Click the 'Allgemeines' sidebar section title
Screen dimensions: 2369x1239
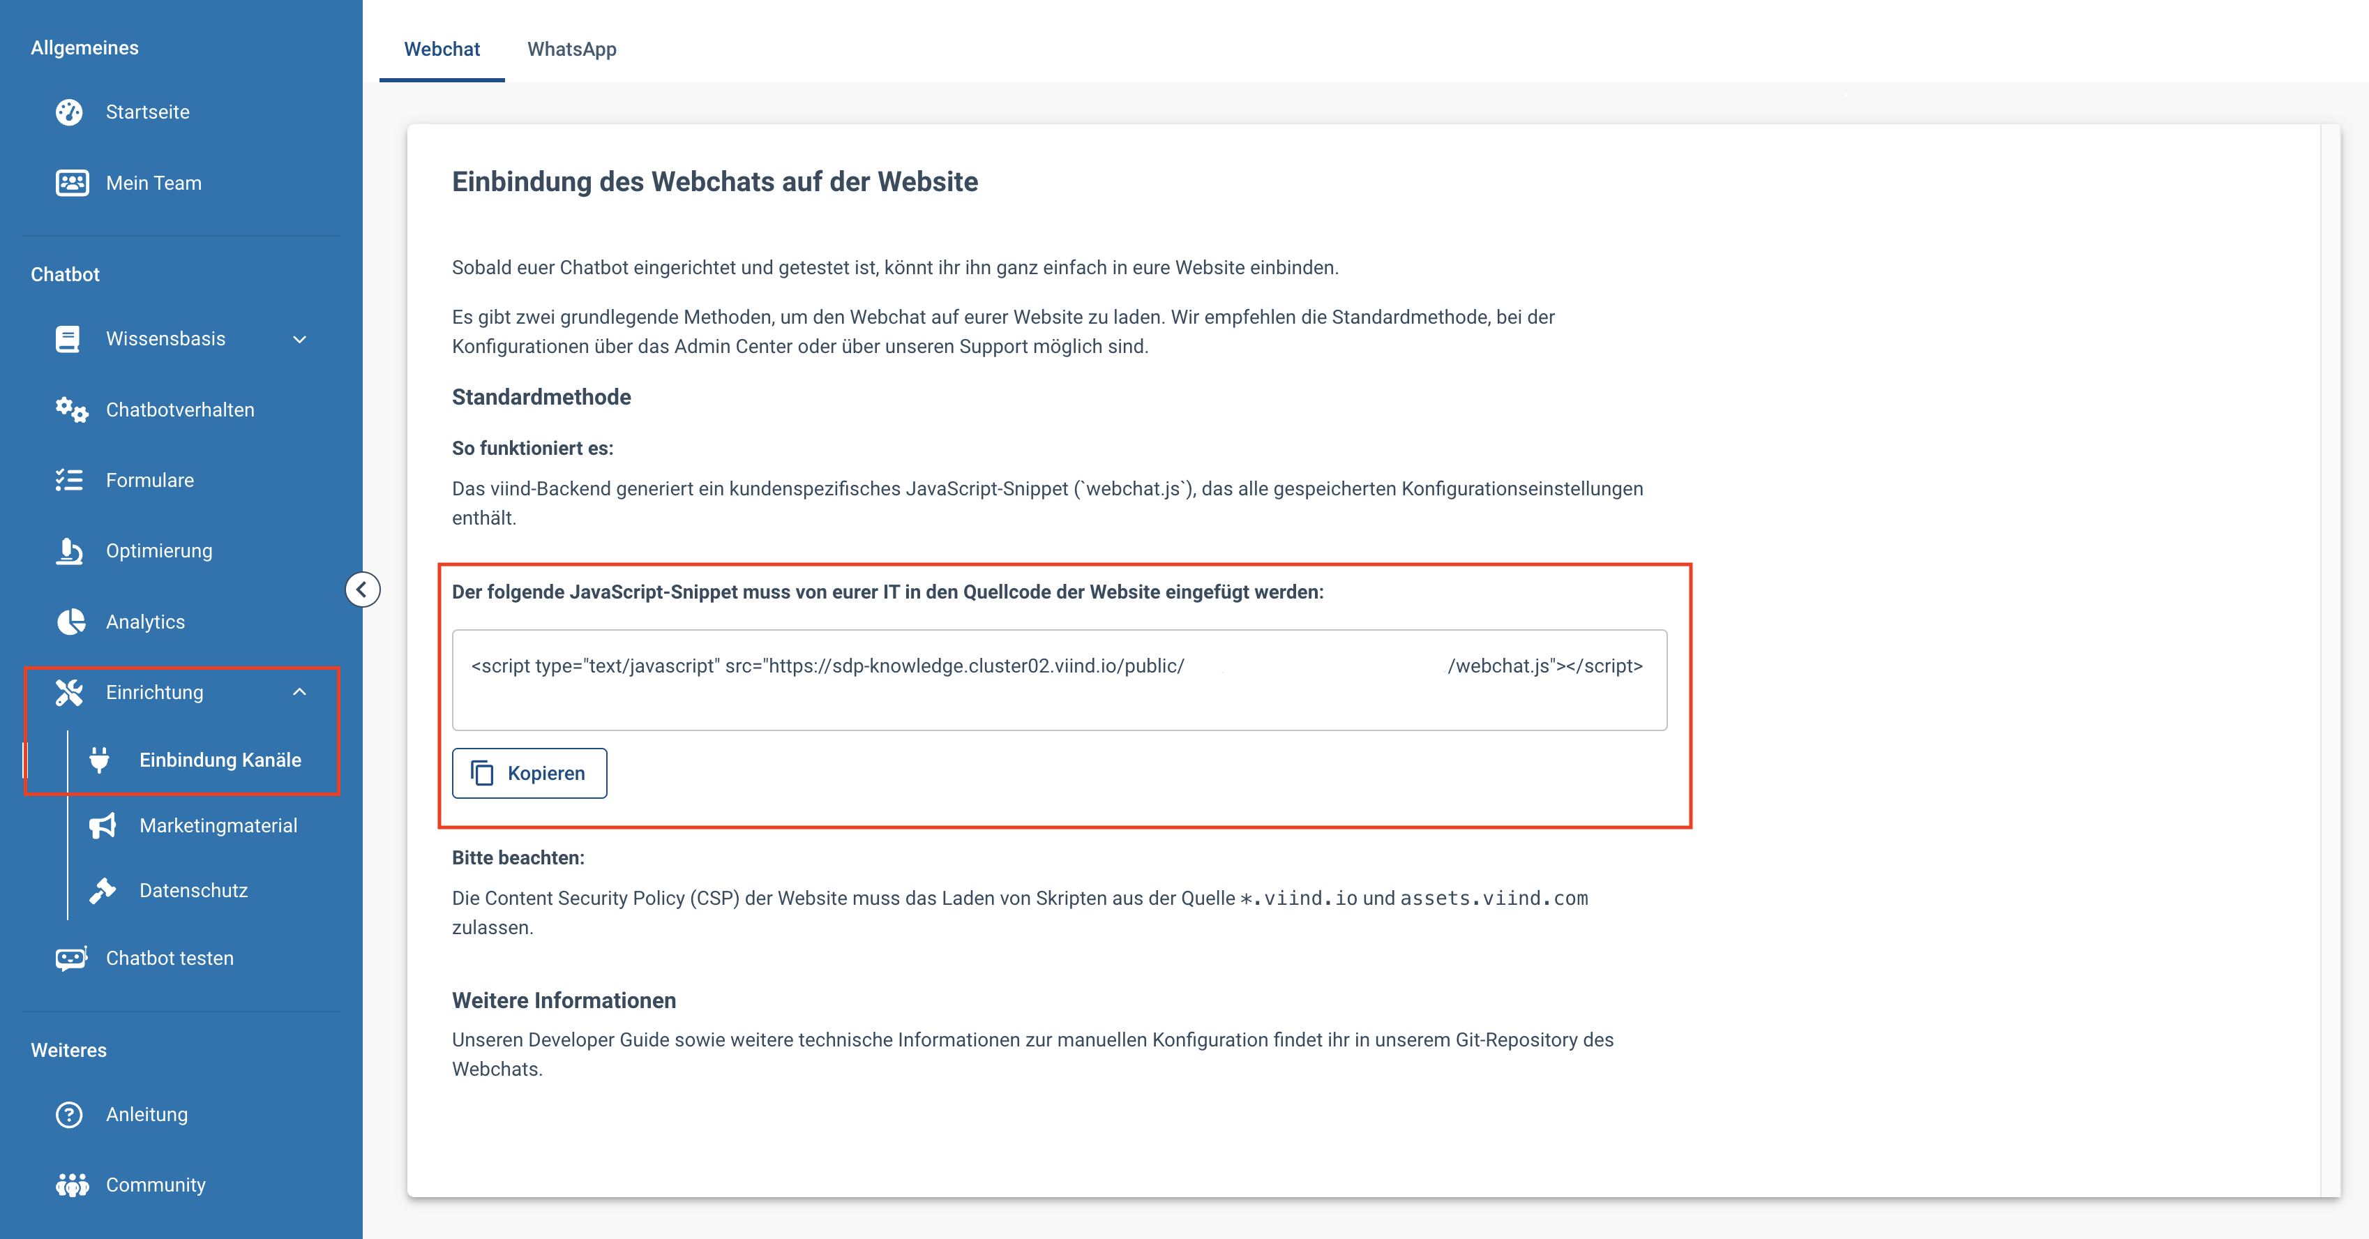[x=84, y=48]
